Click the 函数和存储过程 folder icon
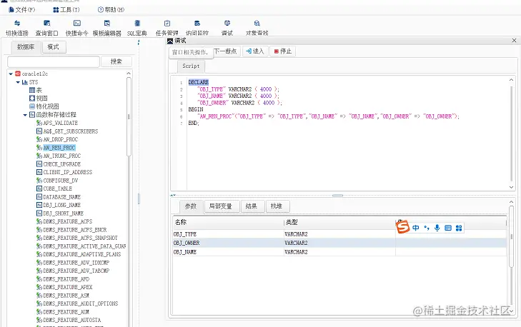Image resolution: width=521 pixels, height=327 pixels. tap(32, 114)
